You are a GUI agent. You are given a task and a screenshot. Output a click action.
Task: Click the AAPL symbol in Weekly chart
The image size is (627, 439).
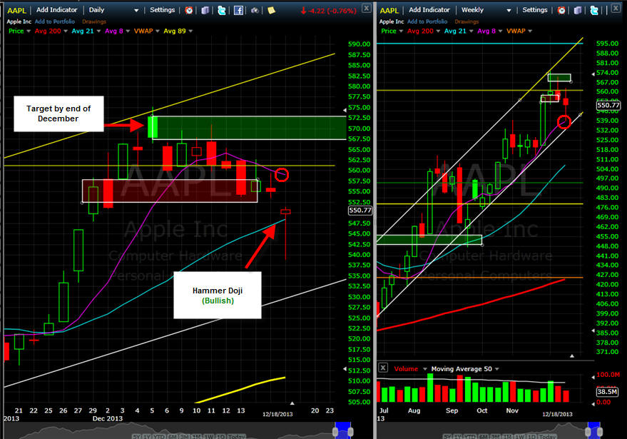pos(389,11)
